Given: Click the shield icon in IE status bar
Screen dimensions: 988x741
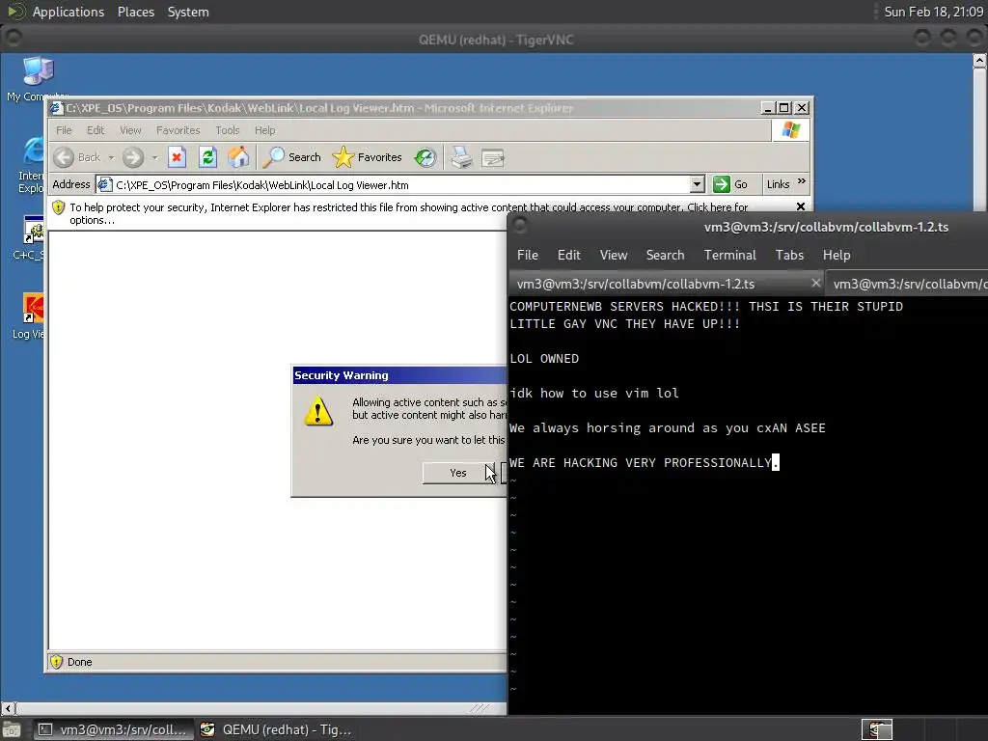Looking at the screenshot, I should click(x=56, y=662).
